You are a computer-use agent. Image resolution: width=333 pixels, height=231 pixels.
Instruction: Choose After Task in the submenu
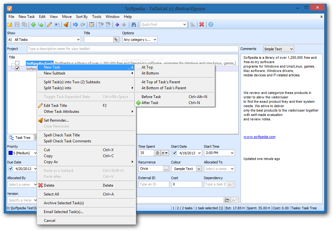coord(175,103)
